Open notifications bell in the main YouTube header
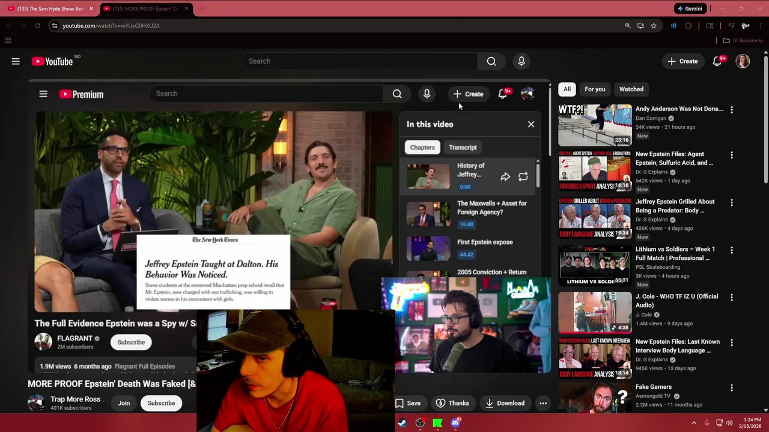This screenshot has width=769, height=432. (x=717, y=61)
